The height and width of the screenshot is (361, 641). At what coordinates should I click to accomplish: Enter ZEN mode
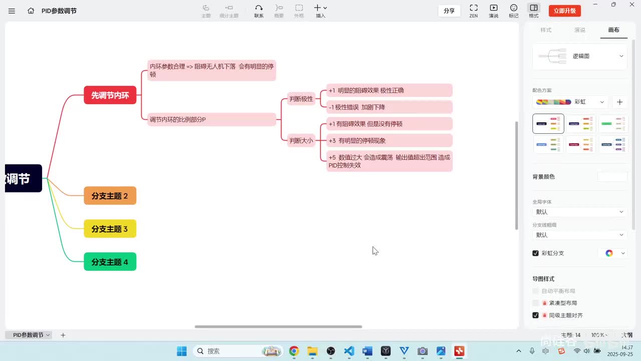[473, 11]
